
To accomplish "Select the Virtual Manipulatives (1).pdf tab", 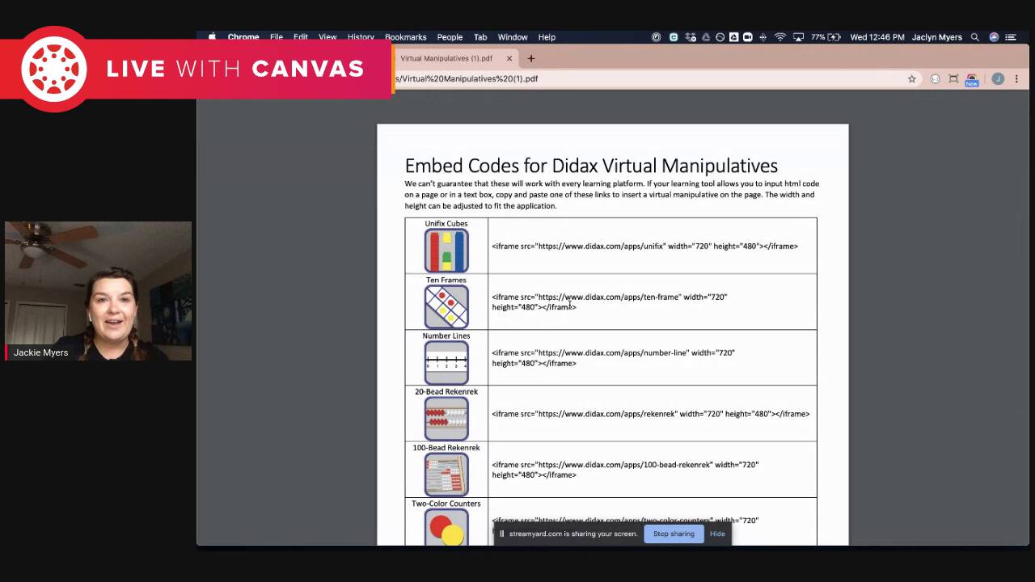I will click(x=446, y=58).
